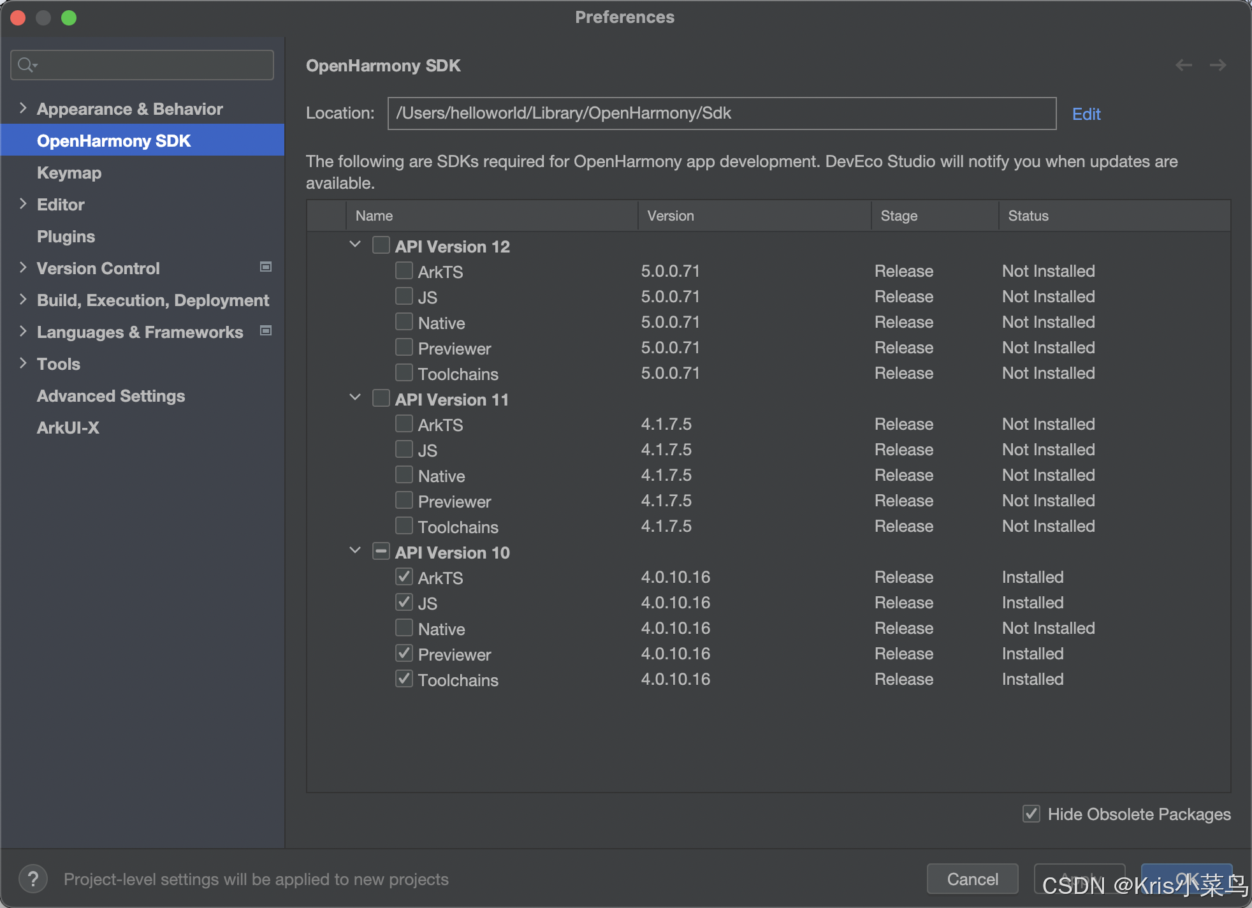
Task: Click the Edit location link
Action: (x=1086, y=114)
